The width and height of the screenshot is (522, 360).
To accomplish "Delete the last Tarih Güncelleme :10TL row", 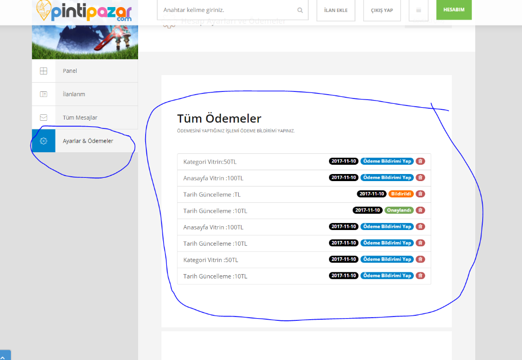I will point(420,276).
